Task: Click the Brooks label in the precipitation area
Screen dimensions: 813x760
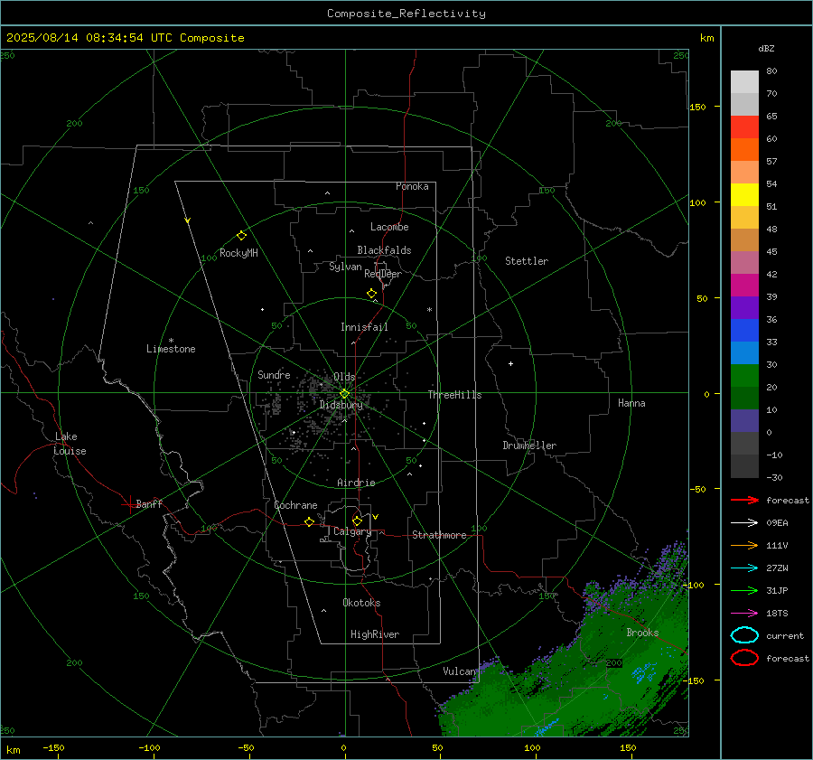Action: [642, 633]
